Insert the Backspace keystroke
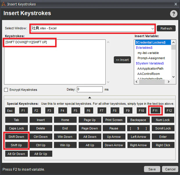180x175 pixels. pos(138,120)
